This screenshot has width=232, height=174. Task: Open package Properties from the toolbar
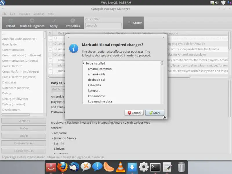(x=73, y=23)
